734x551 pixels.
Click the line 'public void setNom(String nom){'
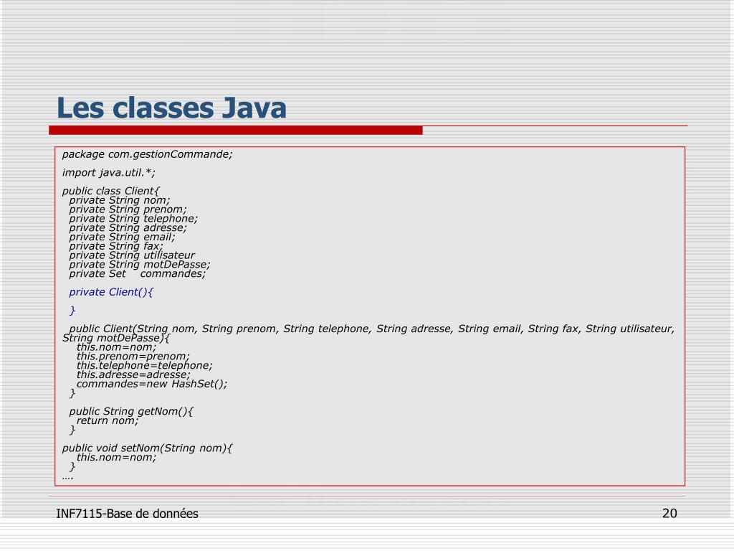pos(147,448)
